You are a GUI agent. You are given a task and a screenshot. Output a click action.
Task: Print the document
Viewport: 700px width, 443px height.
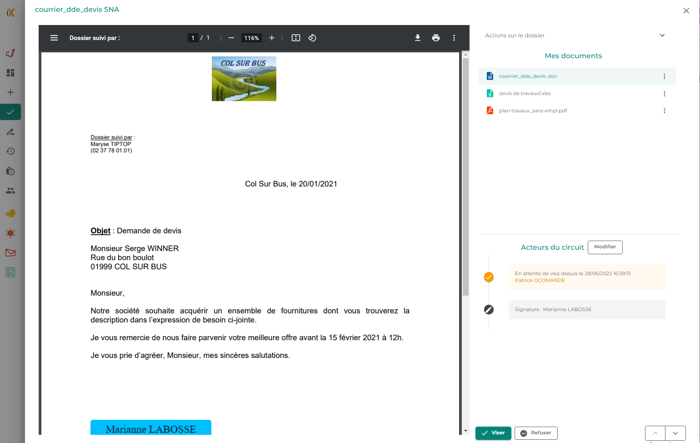(436, 38)
